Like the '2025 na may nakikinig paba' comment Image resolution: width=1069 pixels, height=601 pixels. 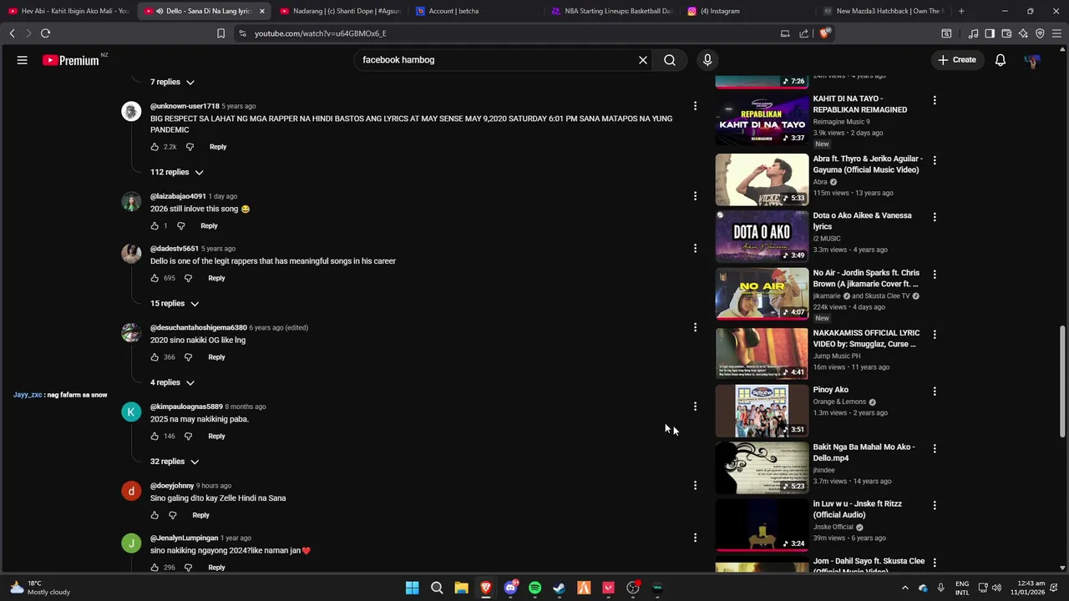[x=155, y=437]
